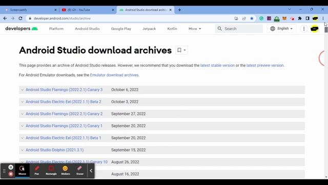This screenshot has width=328, height=185.
Task: Toggle the bookmark star for this page
Action: point(252,18)
